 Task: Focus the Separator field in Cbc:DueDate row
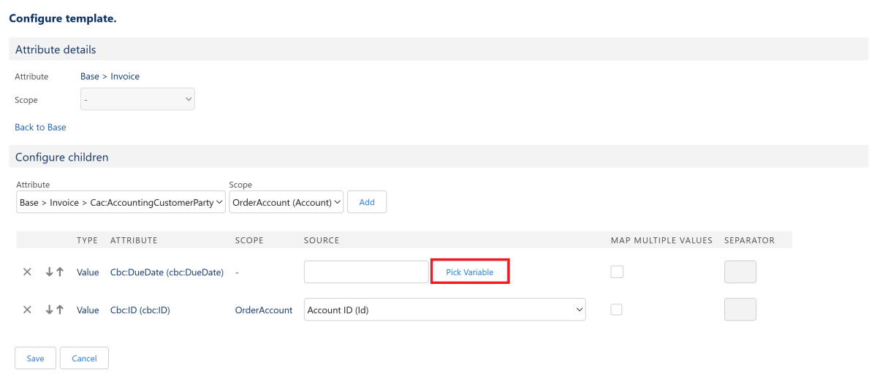(x=740, y=272)
